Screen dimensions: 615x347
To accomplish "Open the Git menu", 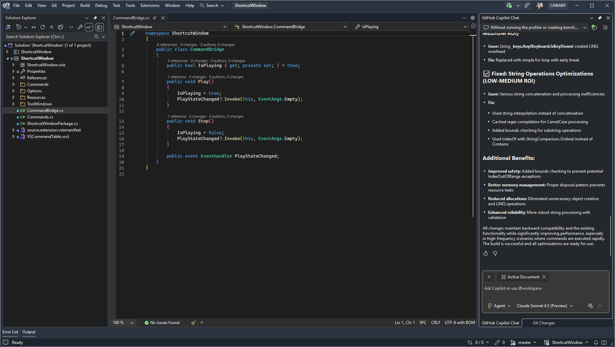I will [54, 5].
